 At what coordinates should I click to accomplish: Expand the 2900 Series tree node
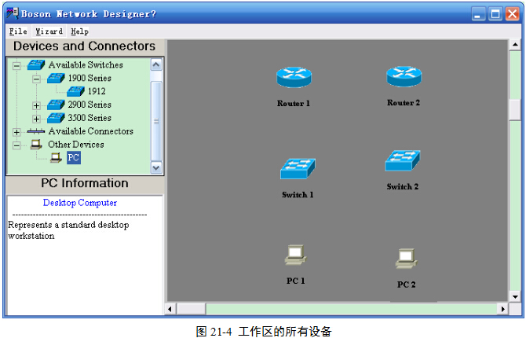point(36,105)
